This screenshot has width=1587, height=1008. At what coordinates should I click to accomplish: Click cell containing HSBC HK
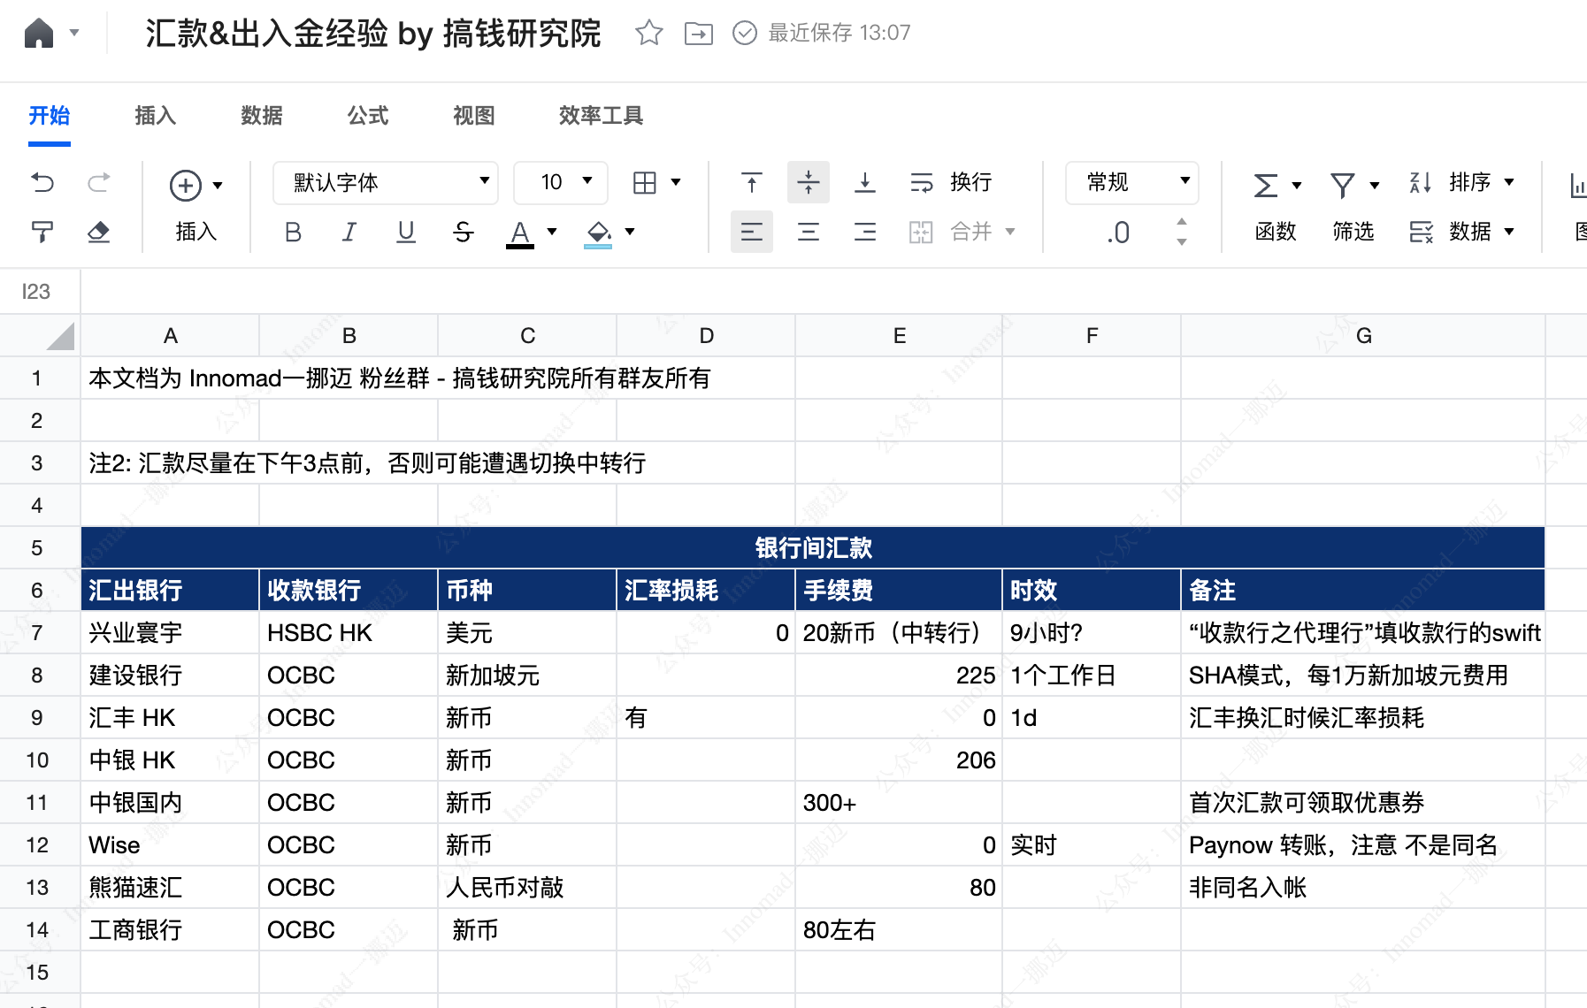pyautogui.click(x=349, y=633)
